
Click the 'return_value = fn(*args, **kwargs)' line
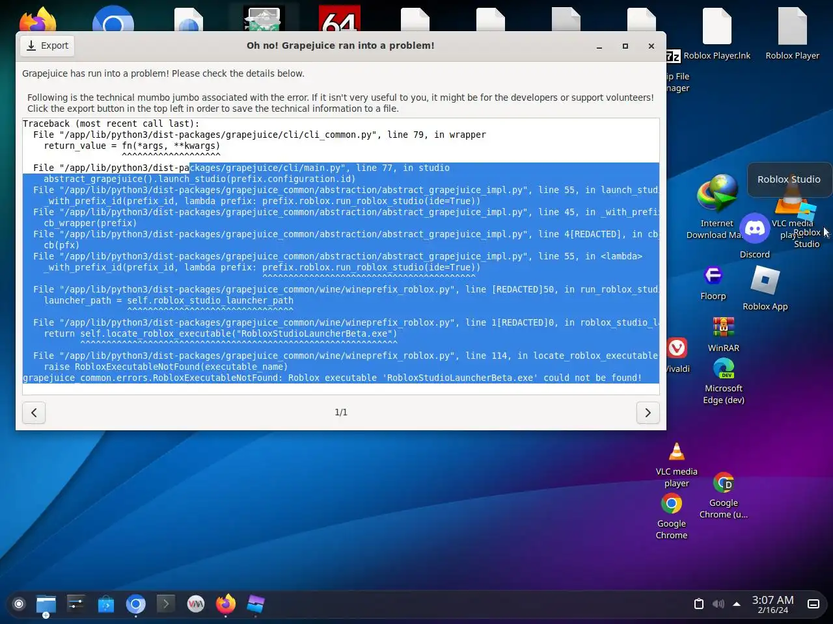[132, 146]
